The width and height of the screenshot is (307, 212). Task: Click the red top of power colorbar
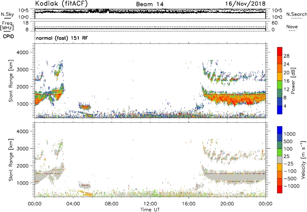click(x=280, y=51)
